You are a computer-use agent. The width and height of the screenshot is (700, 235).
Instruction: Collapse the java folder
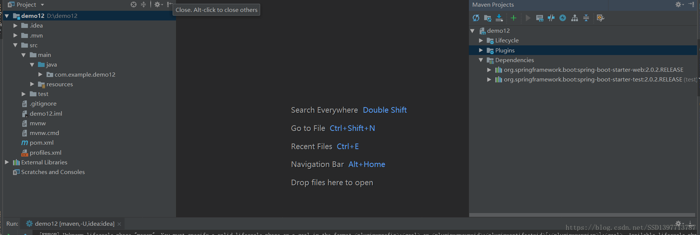coord(32,65)
